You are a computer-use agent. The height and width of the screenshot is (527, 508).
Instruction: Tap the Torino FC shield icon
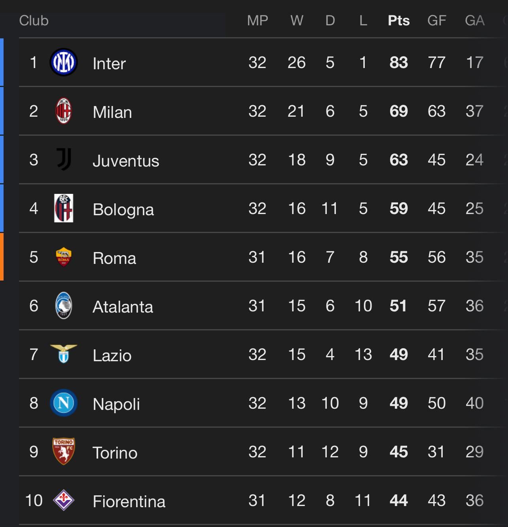(x=63, y=451)
